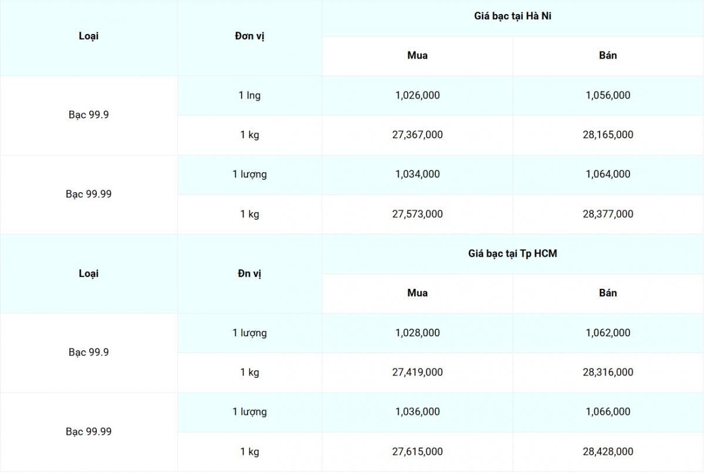This screenshot has width=704, height=474.
Task: Select the 1,064,000 sell price
Action: [x=608, y=174]
